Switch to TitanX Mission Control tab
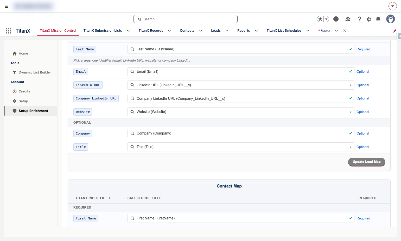 pos(58,31)
